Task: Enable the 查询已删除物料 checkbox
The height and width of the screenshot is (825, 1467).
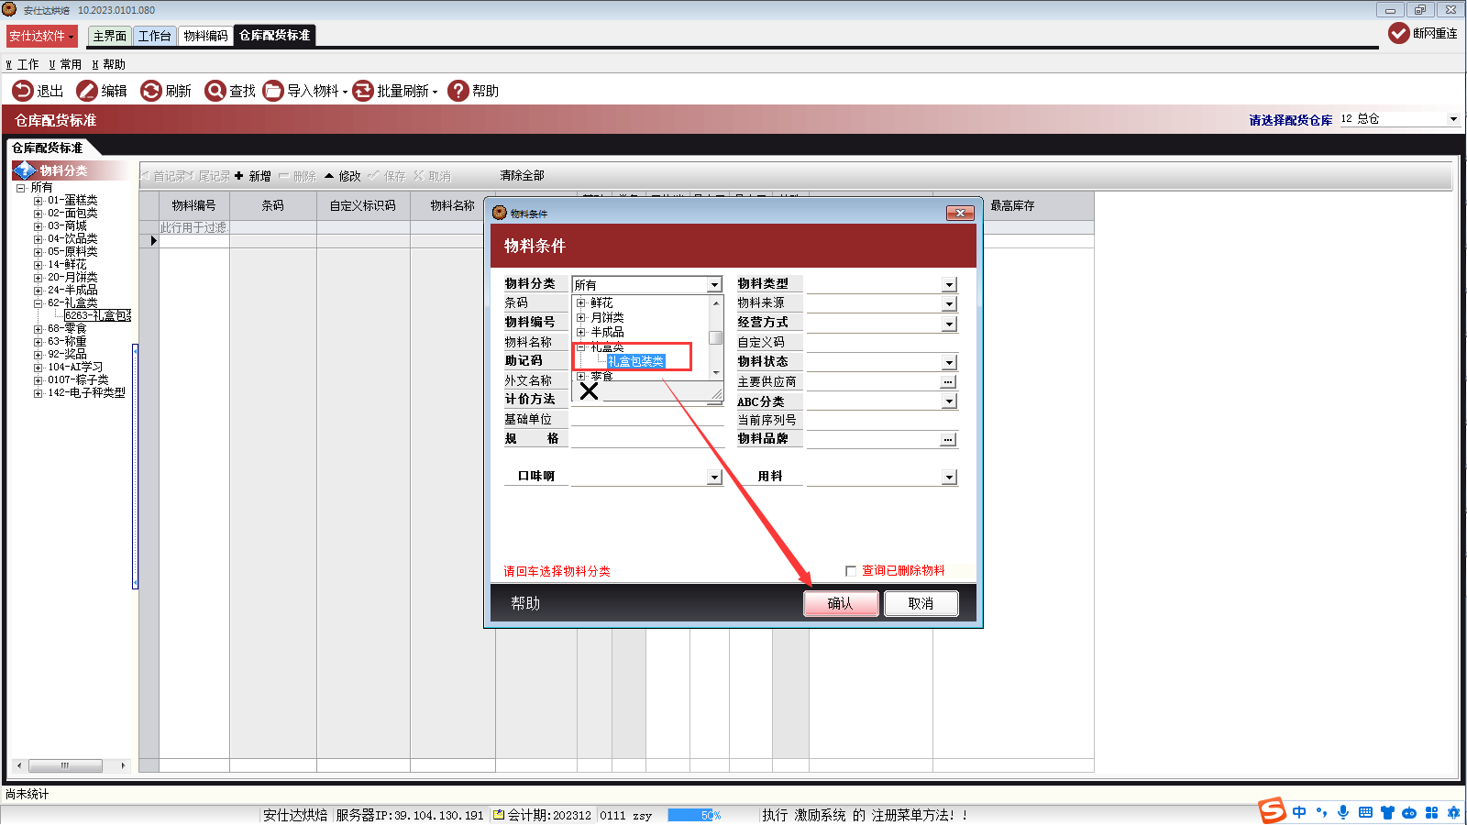Action: [851, 571]
